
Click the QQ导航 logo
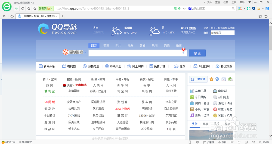pos(57,29)
